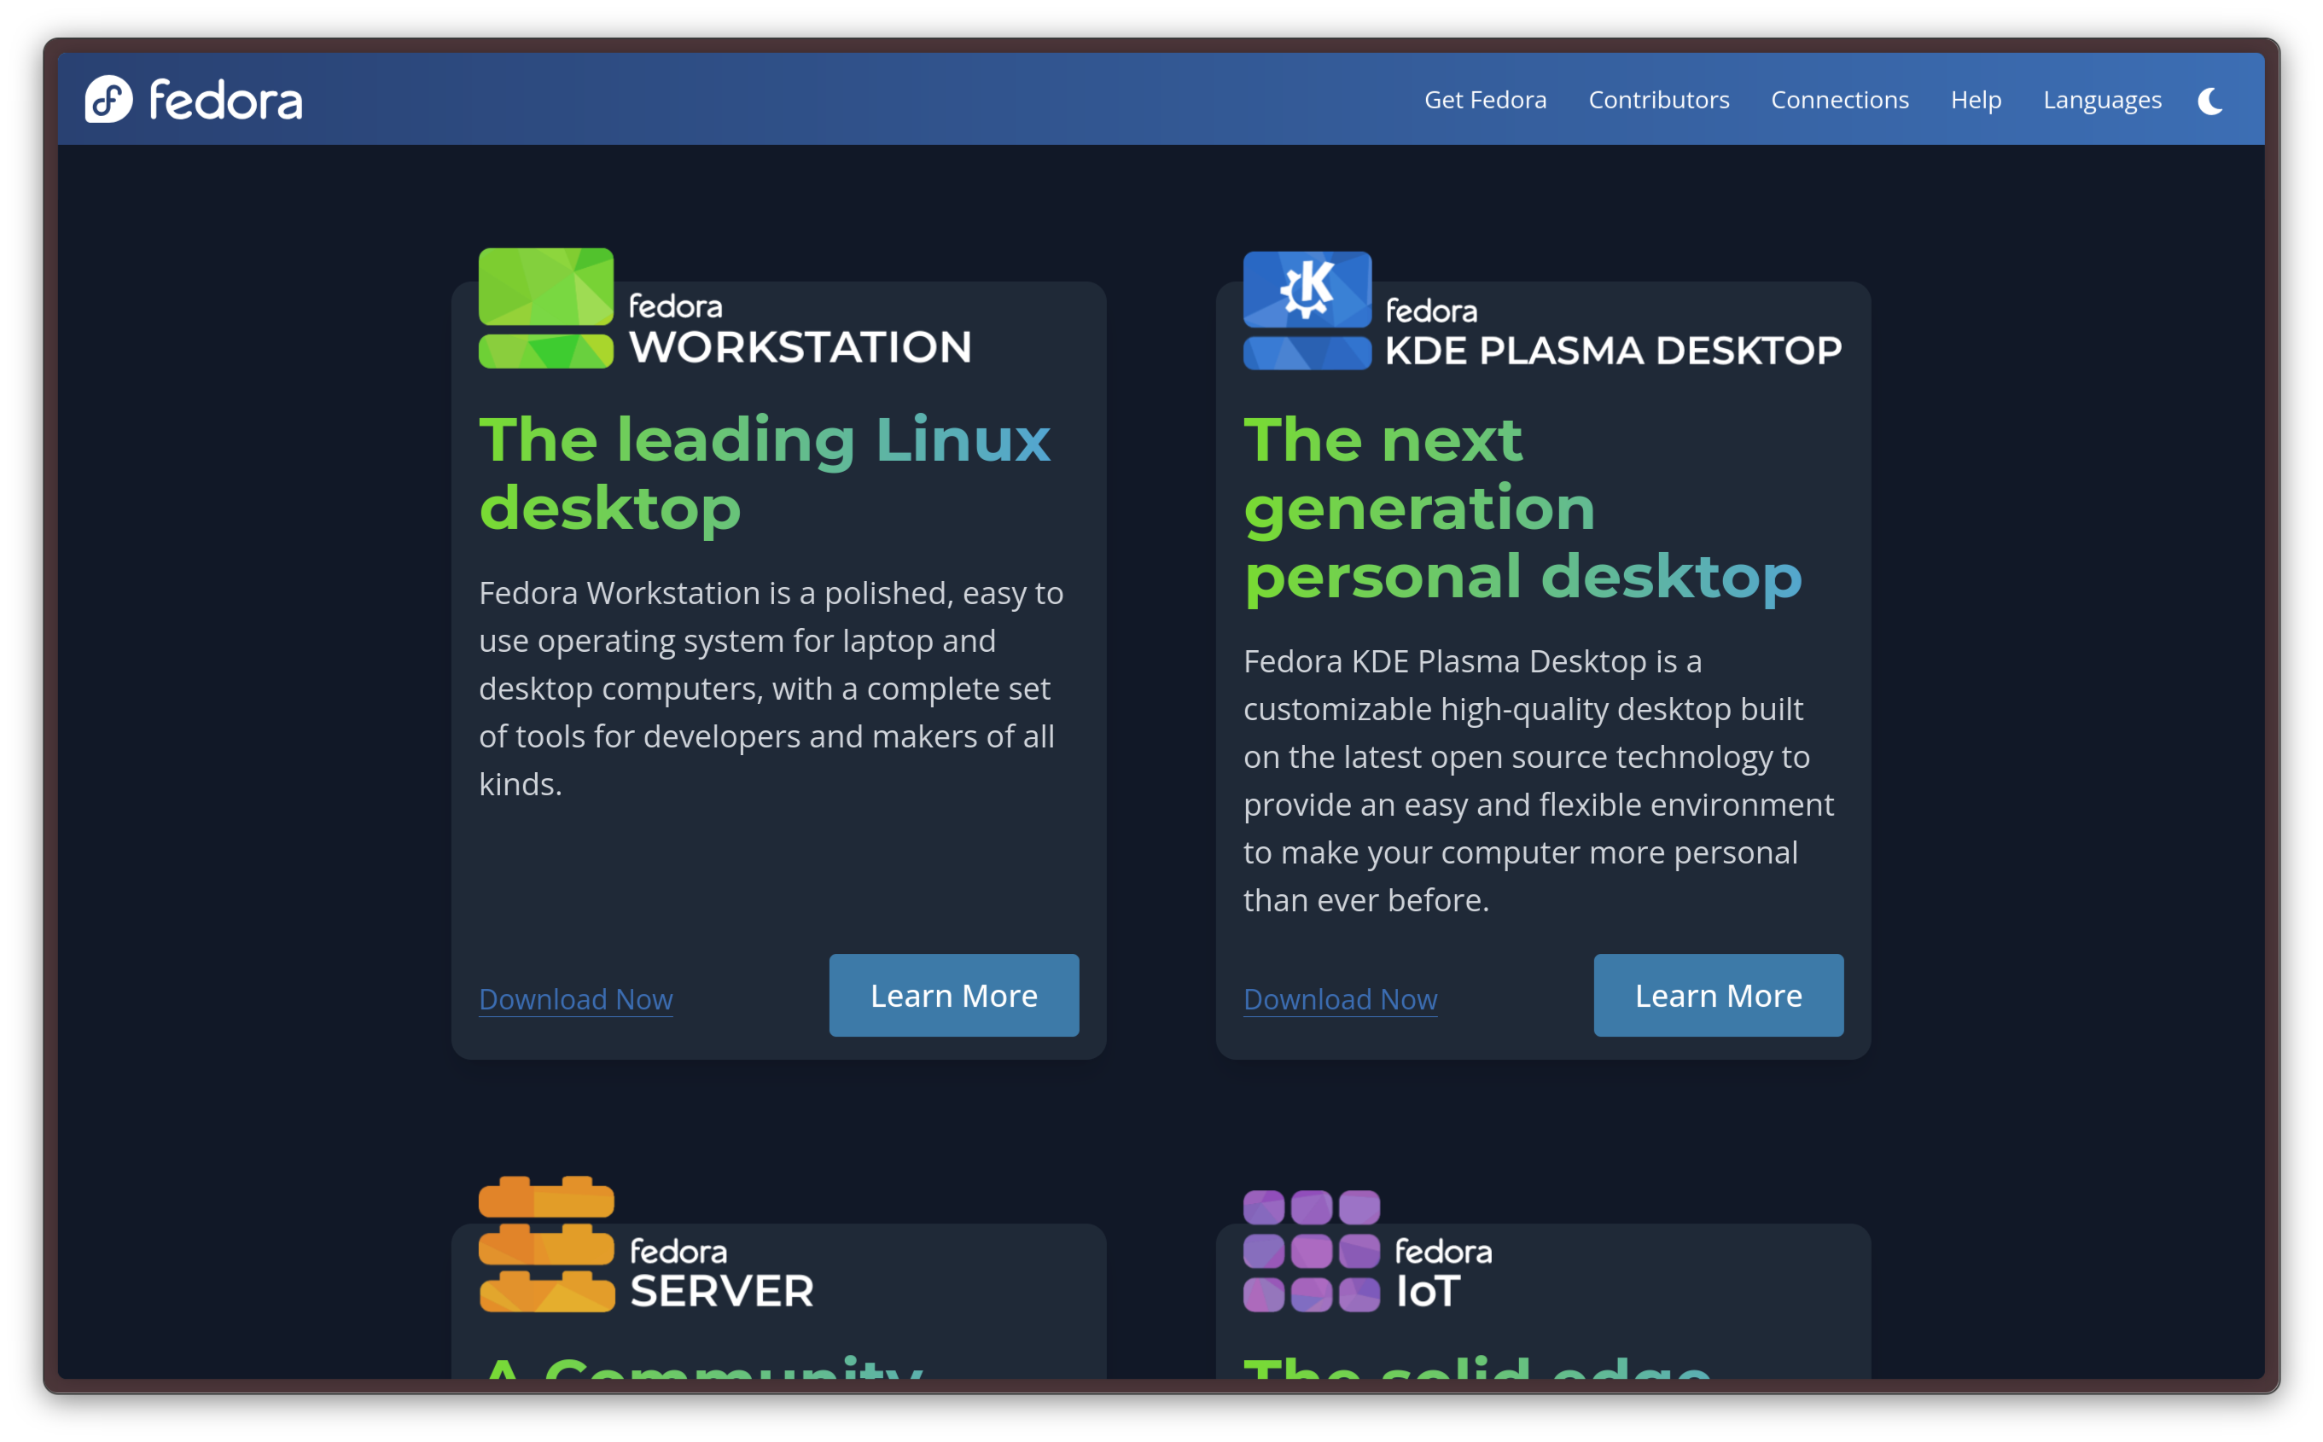Click the 'fedora SERVER' title text
This screenshot has height=1442, width=2323.
(x=722, y=1273)
